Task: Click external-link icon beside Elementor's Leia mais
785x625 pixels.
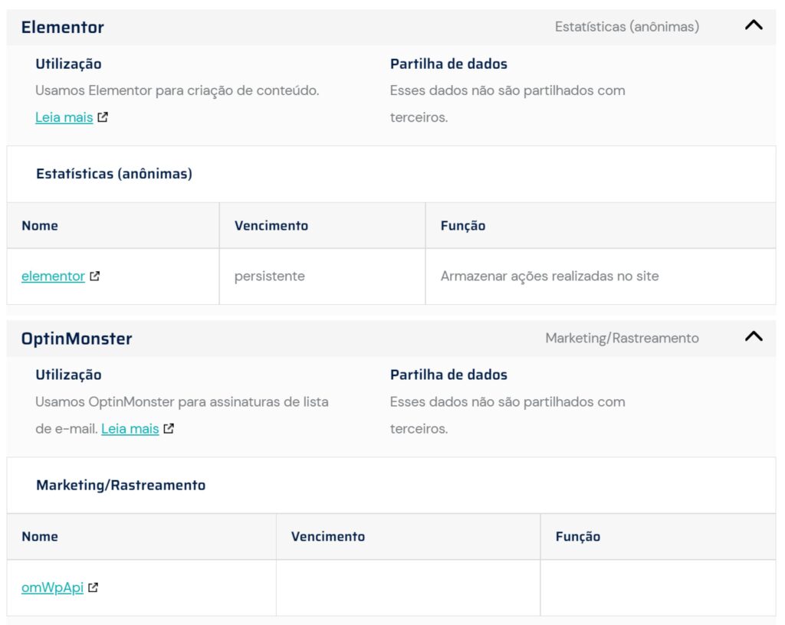Action: (x=103, y=118)
